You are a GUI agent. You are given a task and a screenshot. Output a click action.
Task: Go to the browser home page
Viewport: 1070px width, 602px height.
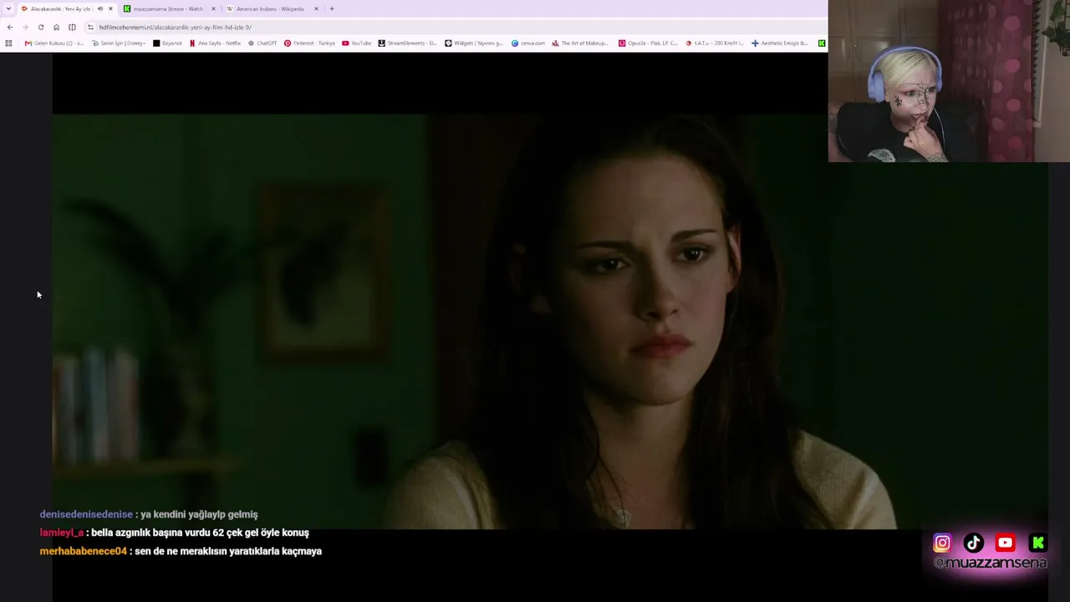point(56,27)
